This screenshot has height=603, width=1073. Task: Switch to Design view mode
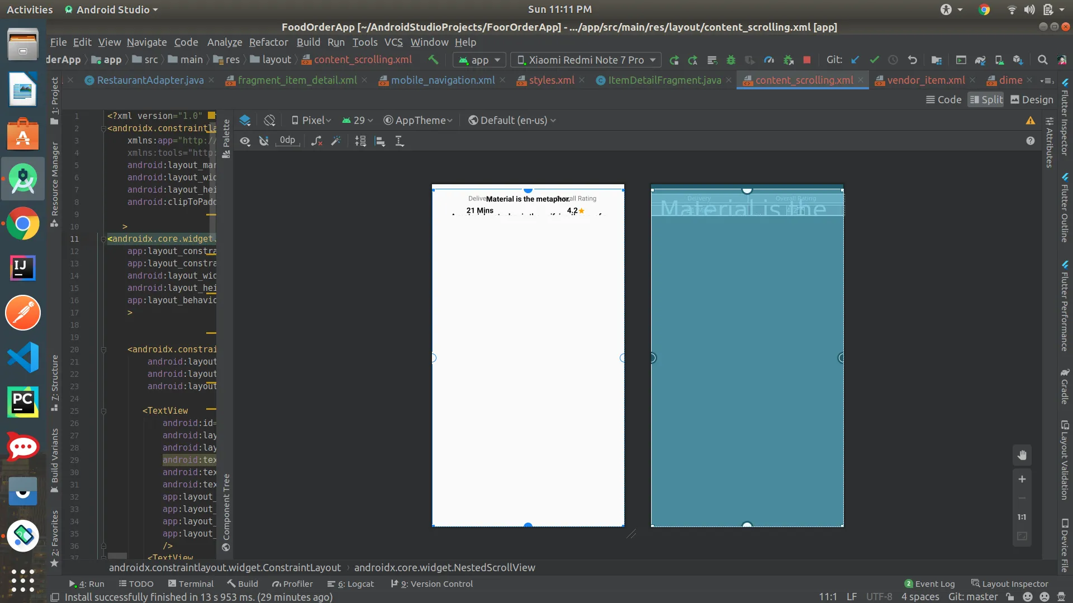point(1032,100)
